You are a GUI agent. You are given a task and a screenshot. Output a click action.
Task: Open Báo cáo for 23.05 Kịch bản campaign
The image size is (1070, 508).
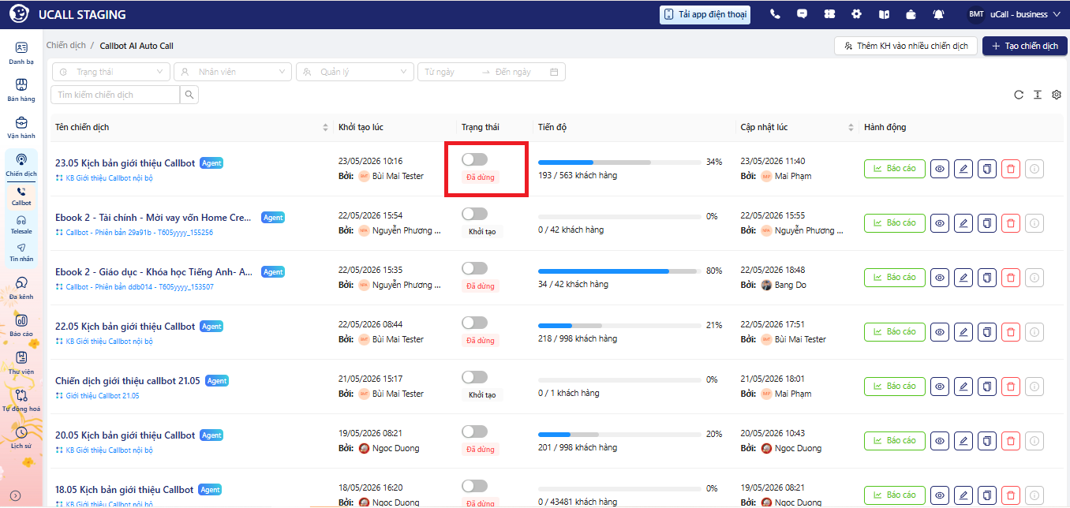coord(894,168)
